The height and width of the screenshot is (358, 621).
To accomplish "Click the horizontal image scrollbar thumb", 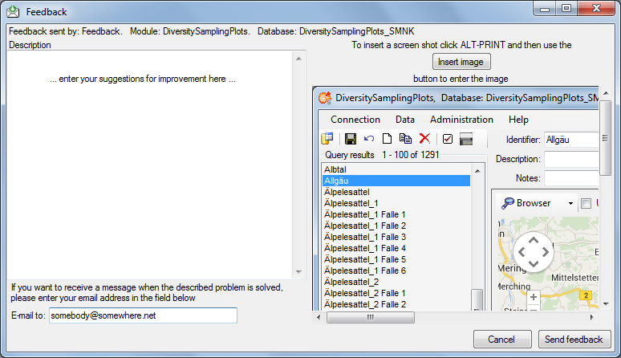I will coord(371,317).
